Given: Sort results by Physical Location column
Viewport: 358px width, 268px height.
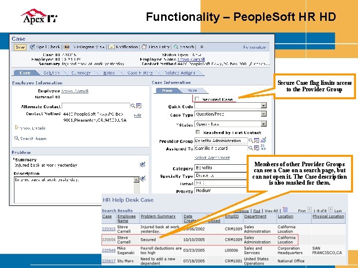Looking at the screenshot, I should tap(328, 216).
